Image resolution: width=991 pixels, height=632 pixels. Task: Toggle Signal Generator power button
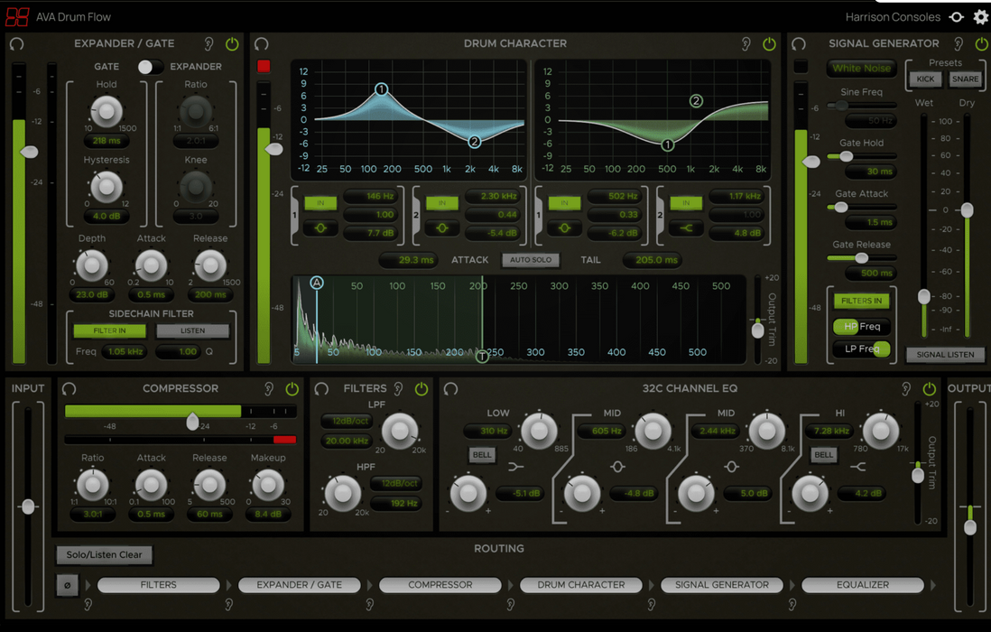point(981,43)
